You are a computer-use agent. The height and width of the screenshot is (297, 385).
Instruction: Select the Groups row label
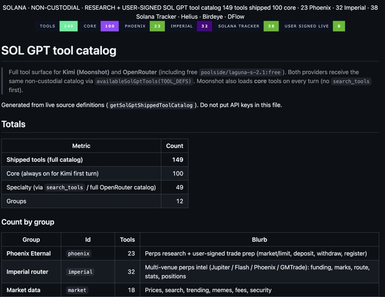16,201
